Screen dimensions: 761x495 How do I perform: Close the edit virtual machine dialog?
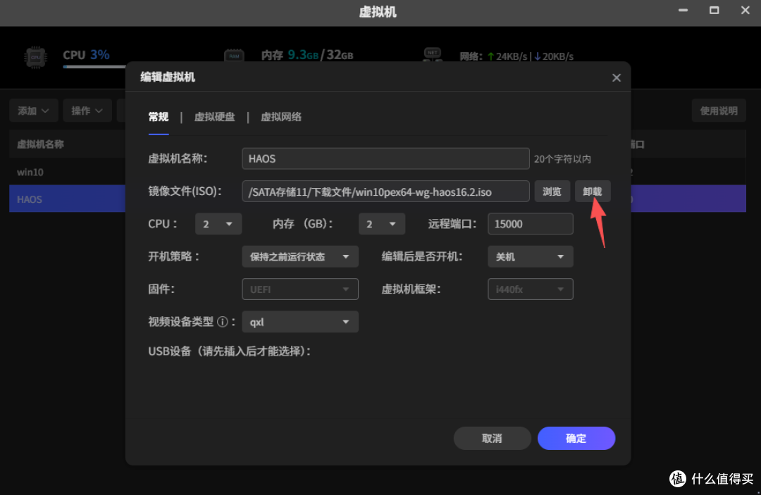(x=617, y=77)
